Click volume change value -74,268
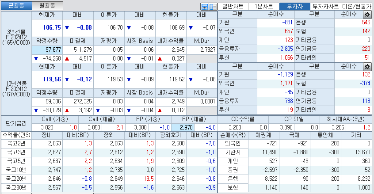Image resolution: width=374 pixels, height=194 pixels. (x=52, y=59)
